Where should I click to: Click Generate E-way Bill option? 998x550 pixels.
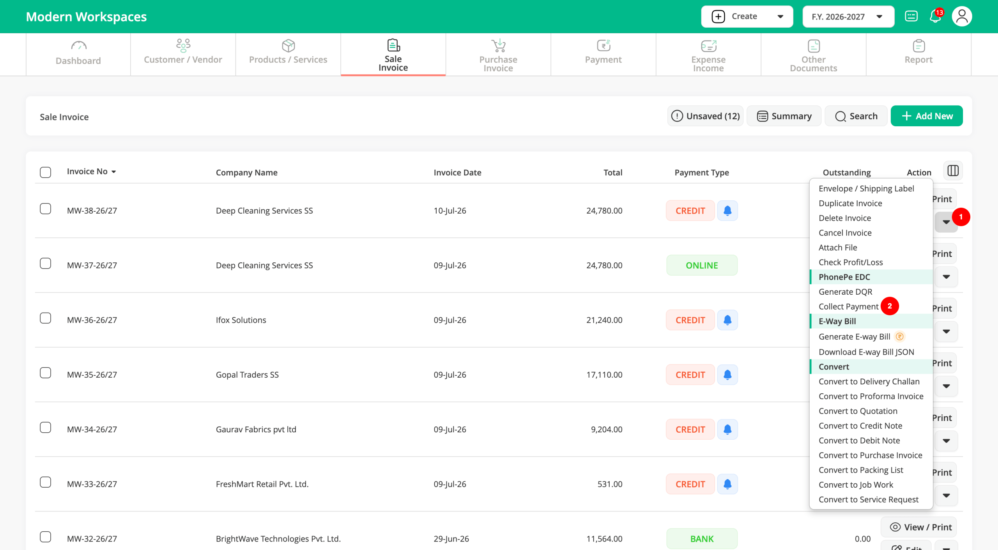coord(871,336)
